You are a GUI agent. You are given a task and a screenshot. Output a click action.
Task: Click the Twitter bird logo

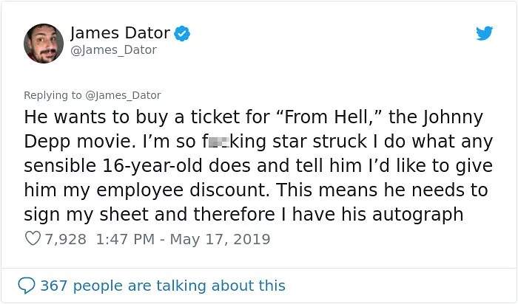[x=484, y=33]
